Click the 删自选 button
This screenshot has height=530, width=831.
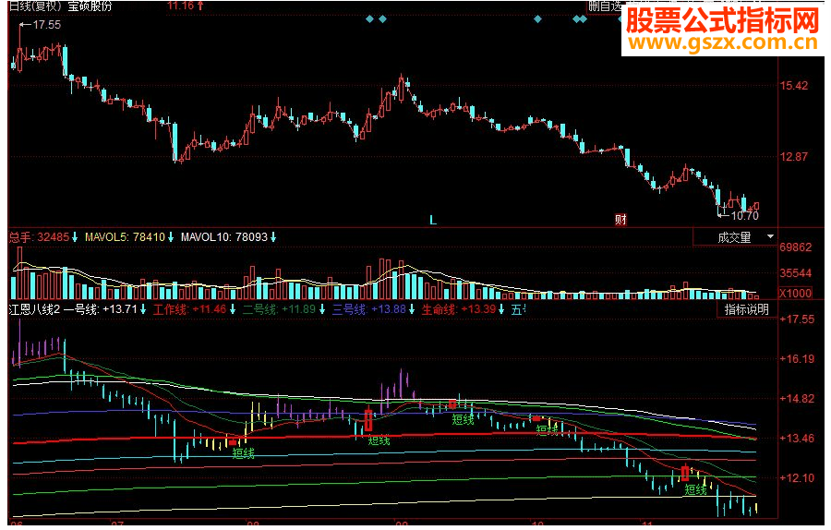pyautogui.click(x=604, y=6)
